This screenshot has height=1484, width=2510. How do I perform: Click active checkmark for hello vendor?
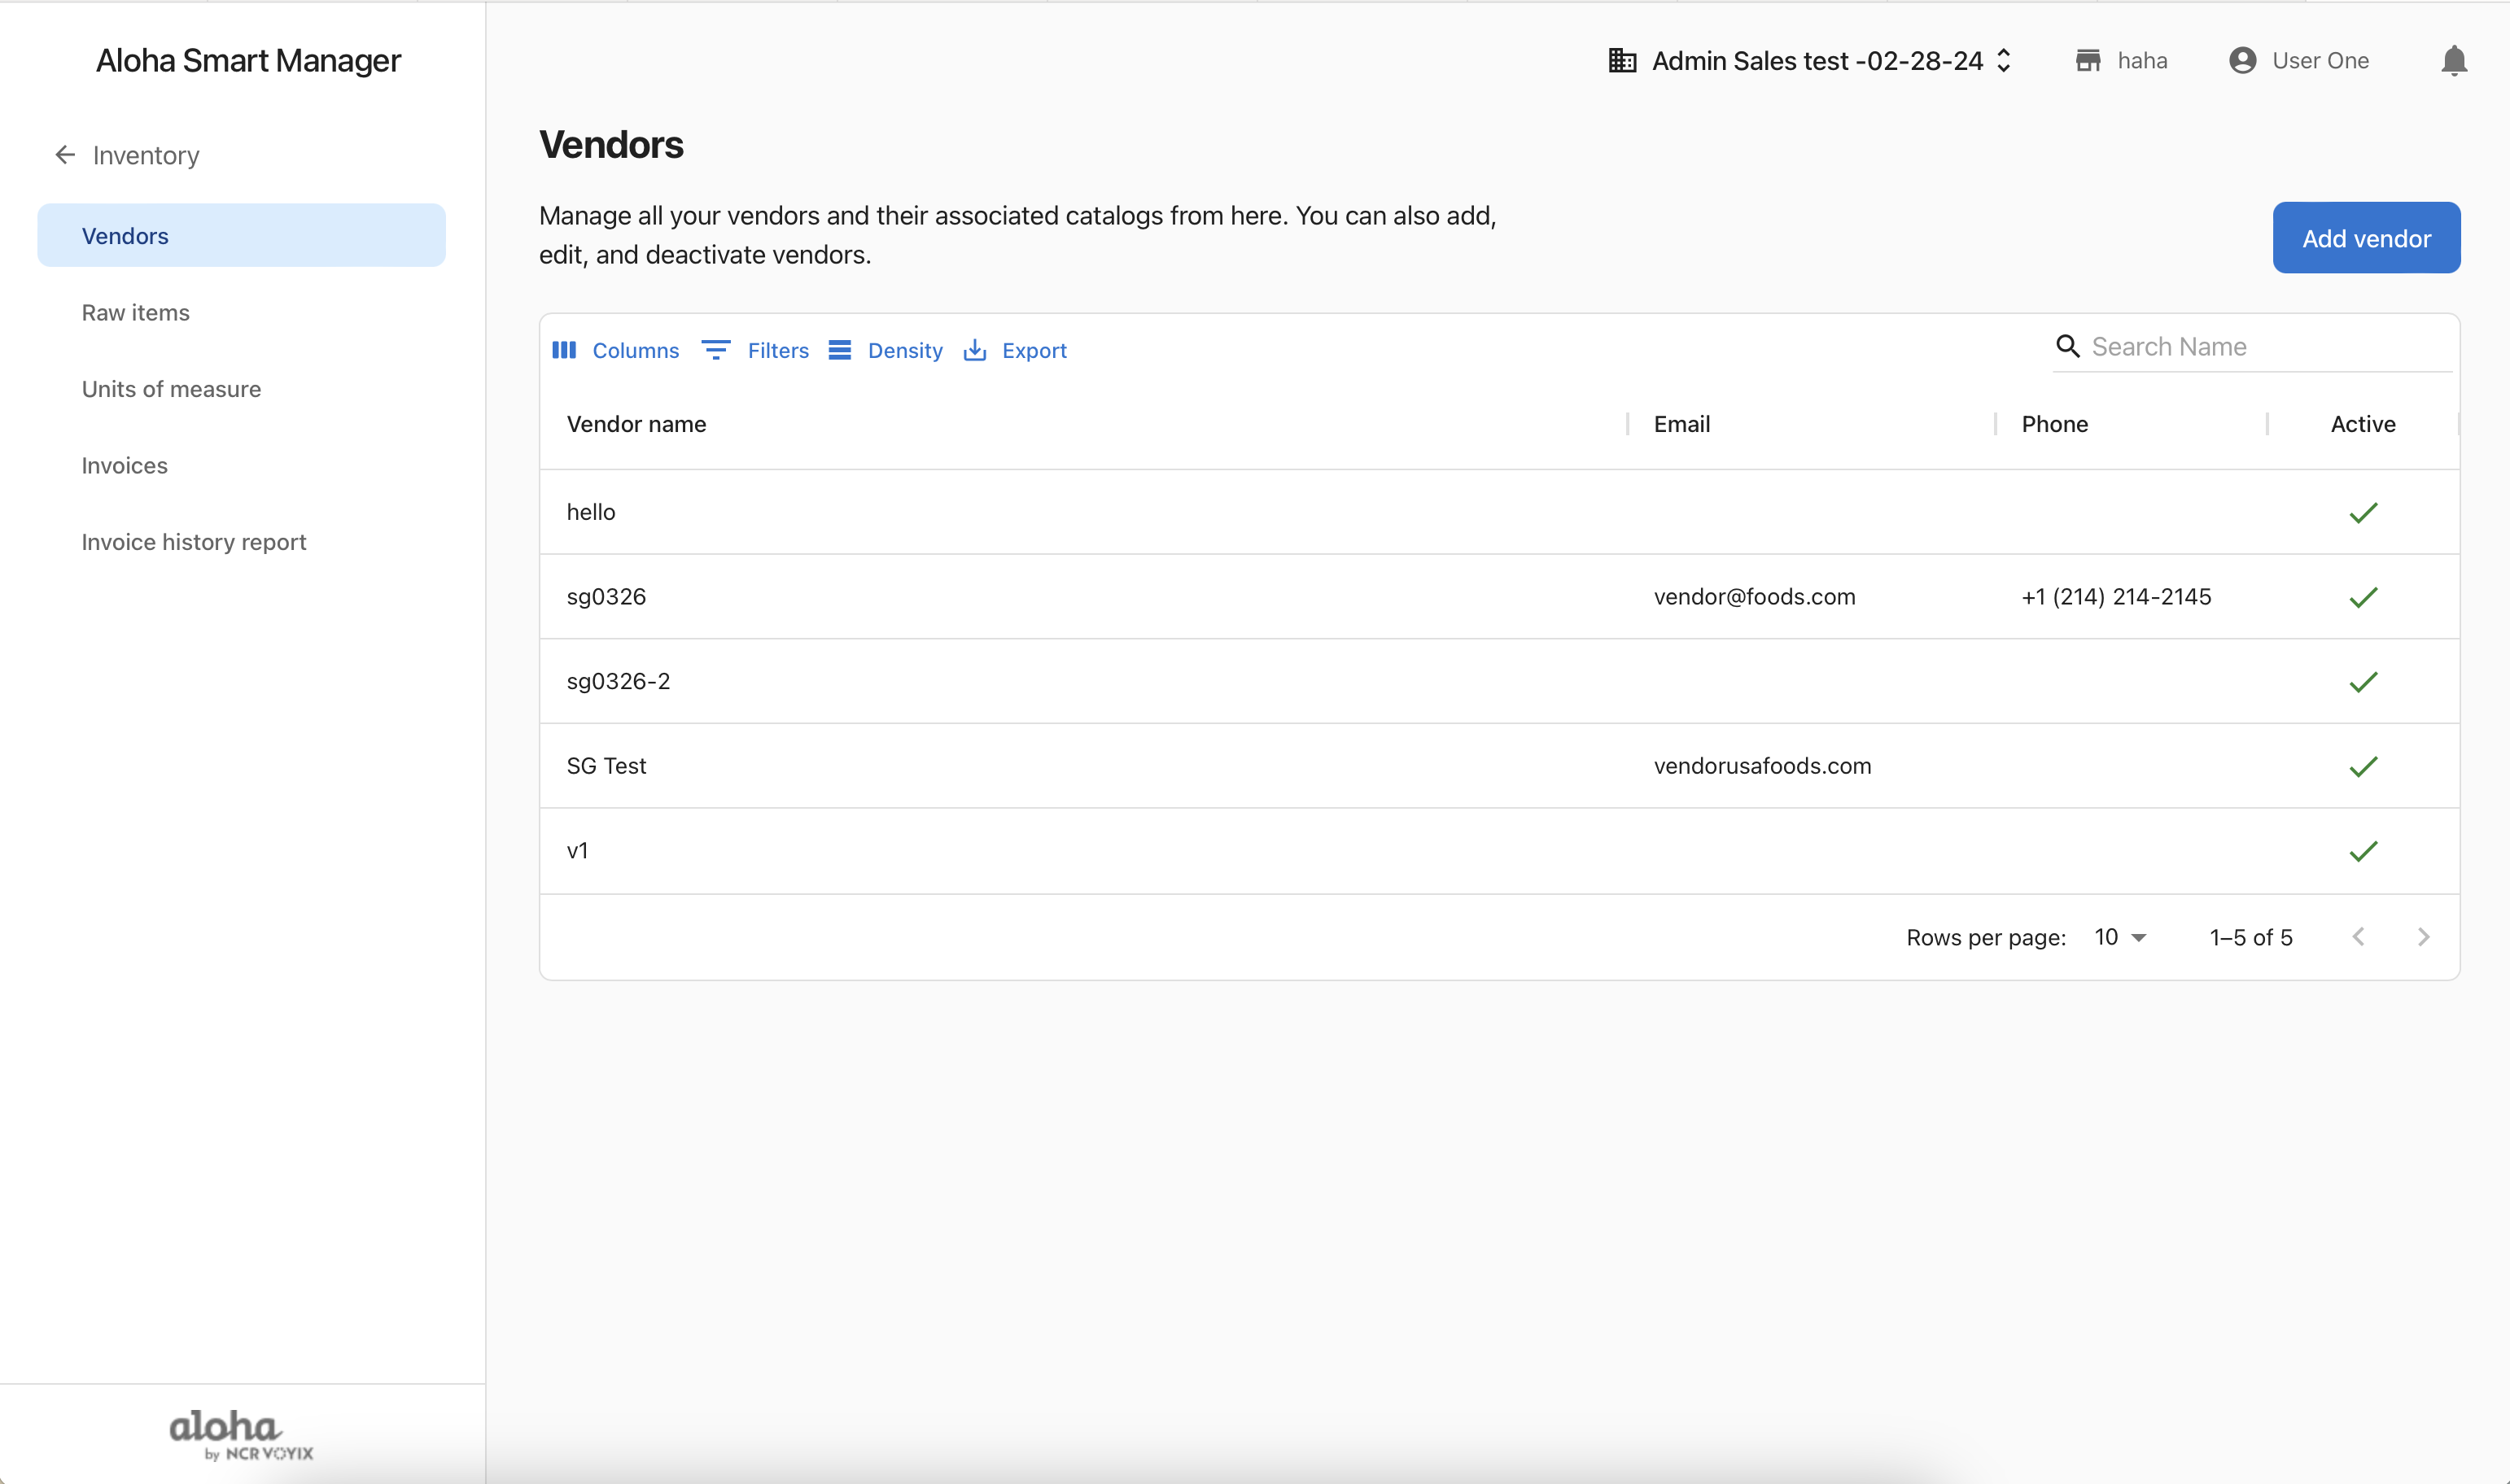point(2362,513)
